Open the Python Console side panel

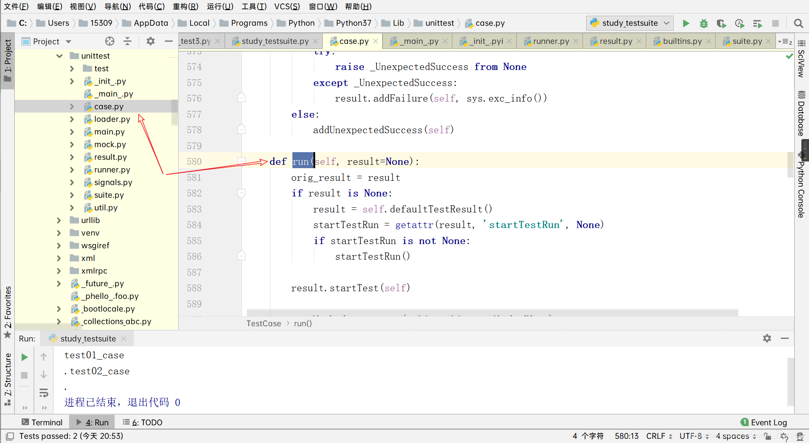coord(801,185)
